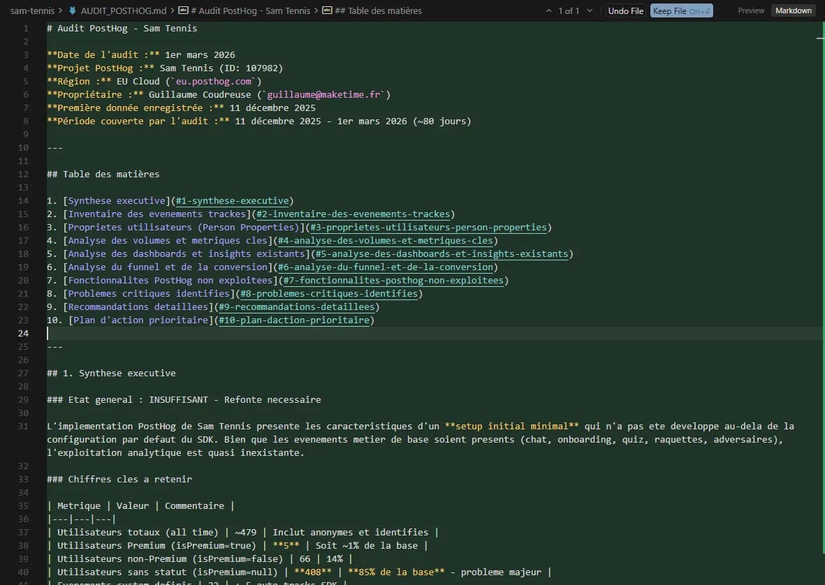Follow the #1-synthese-executive anchor link
Screen dimensions: 825x585
pyautogui.click(x=231, y=201)
